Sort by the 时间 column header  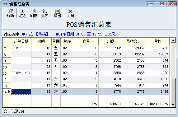[41, 41]
